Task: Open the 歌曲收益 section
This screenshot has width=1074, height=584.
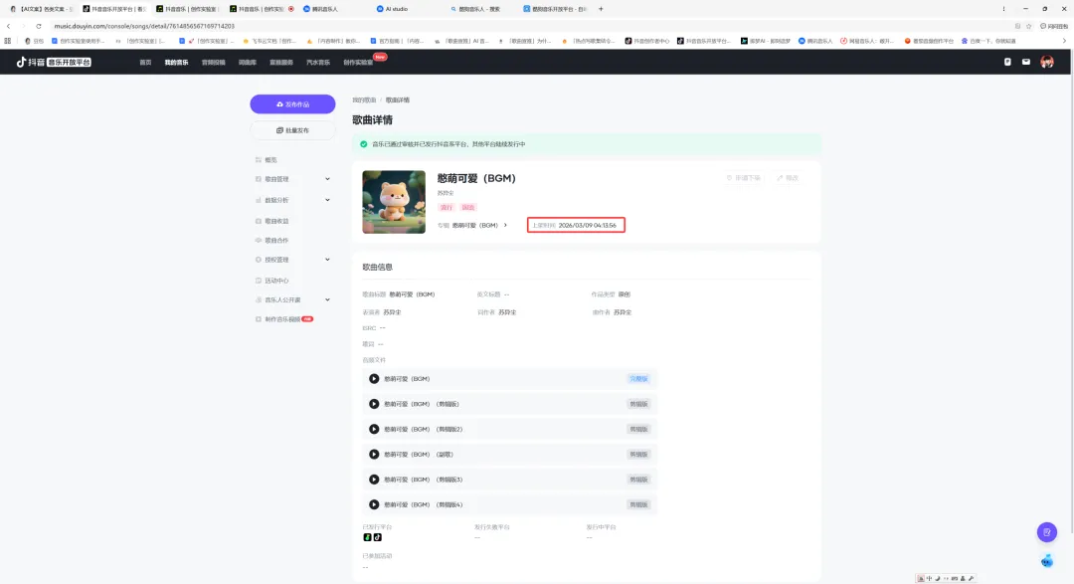Action: (x=274, y=220)
